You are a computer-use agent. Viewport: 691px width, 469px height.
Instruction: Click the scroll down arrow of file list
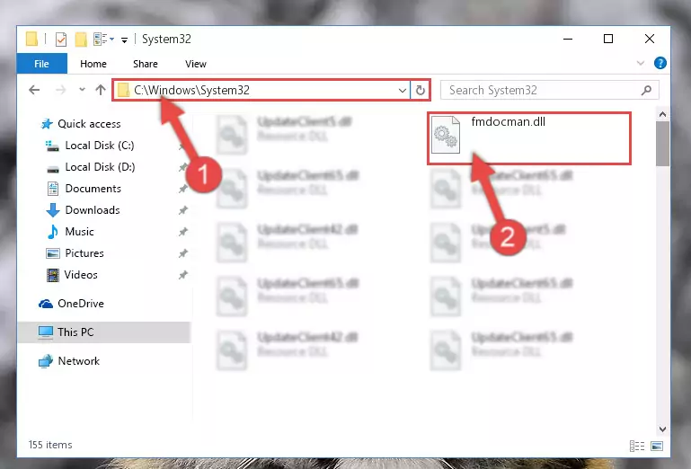tap(662, 429)
